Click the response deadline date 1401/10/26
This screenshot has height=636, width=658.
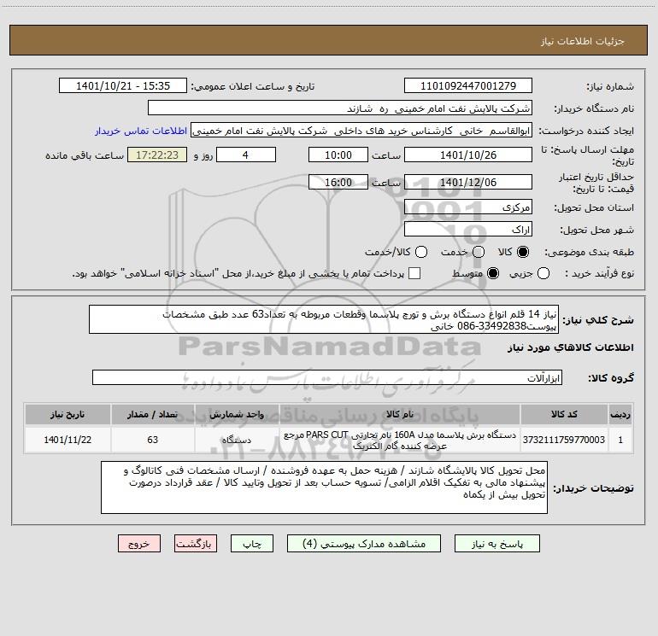pos(468,155)
